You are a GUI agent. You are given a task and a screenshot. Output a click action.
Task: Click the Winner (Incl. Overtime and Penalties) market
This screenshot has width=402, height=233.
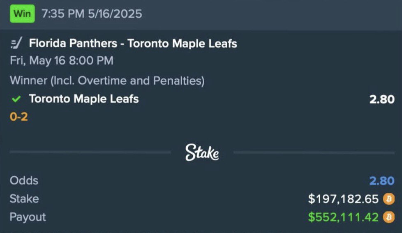107,81
